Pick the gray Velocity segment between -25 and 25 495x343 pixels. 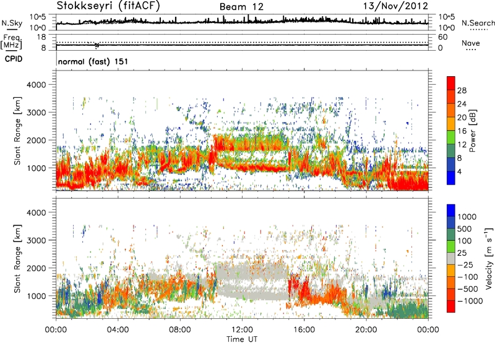pyautogui.click(x=451, y=258)
